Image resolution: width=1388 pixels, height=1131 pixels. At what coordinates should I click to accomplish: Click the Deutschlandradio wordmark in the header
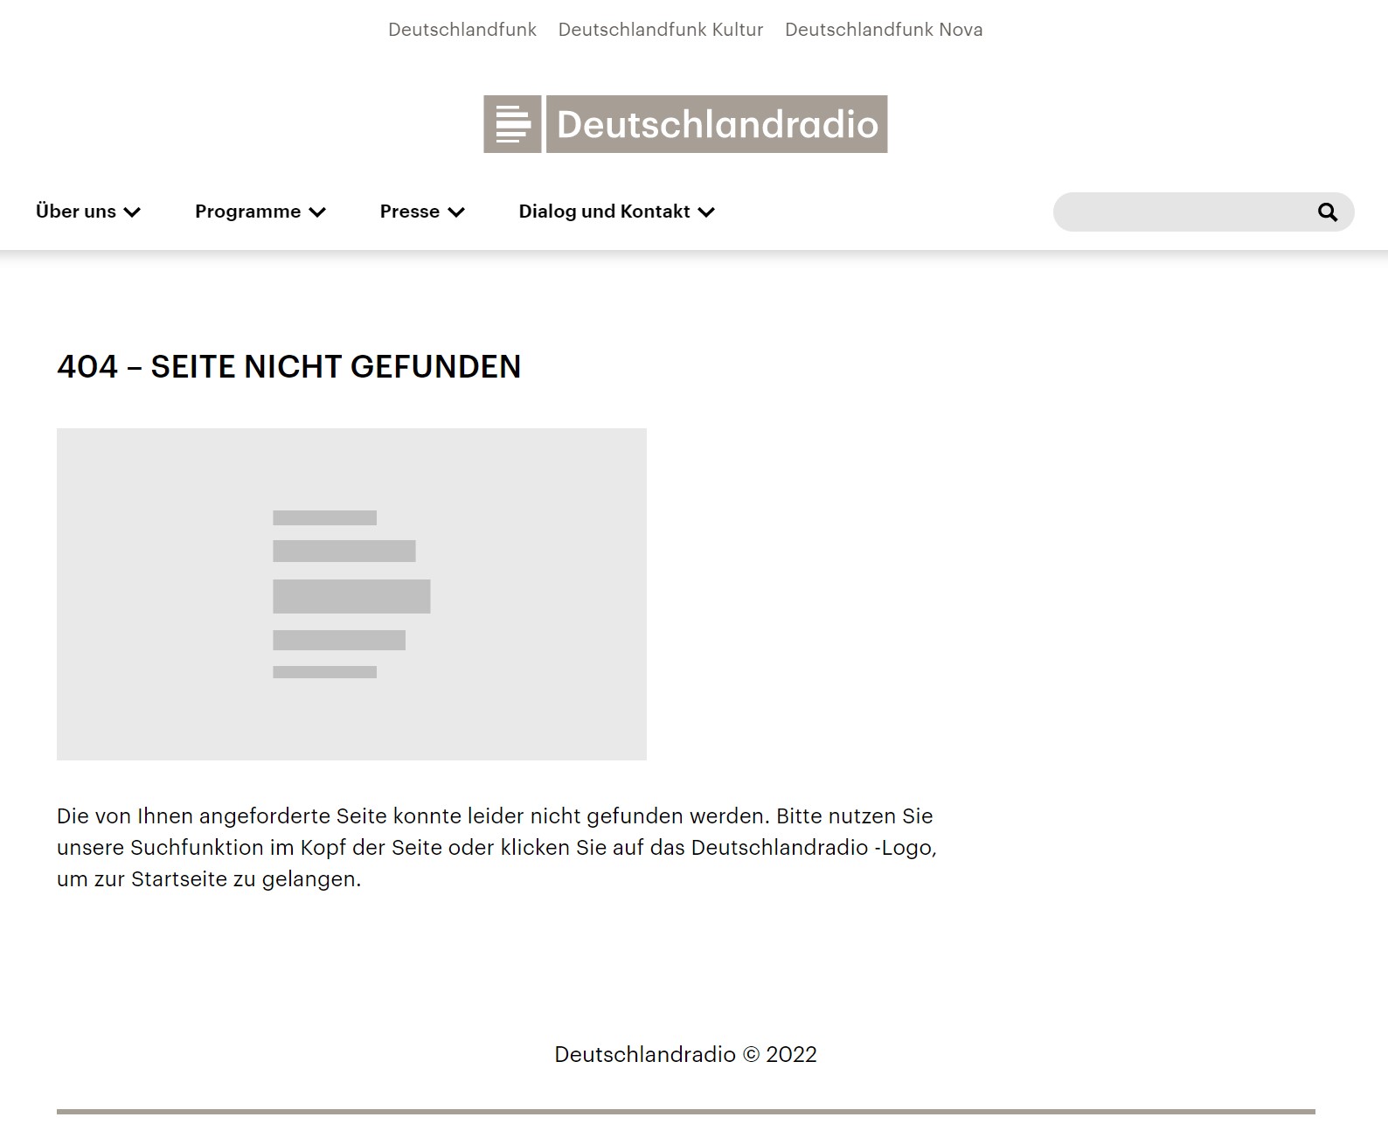(717, 124)
